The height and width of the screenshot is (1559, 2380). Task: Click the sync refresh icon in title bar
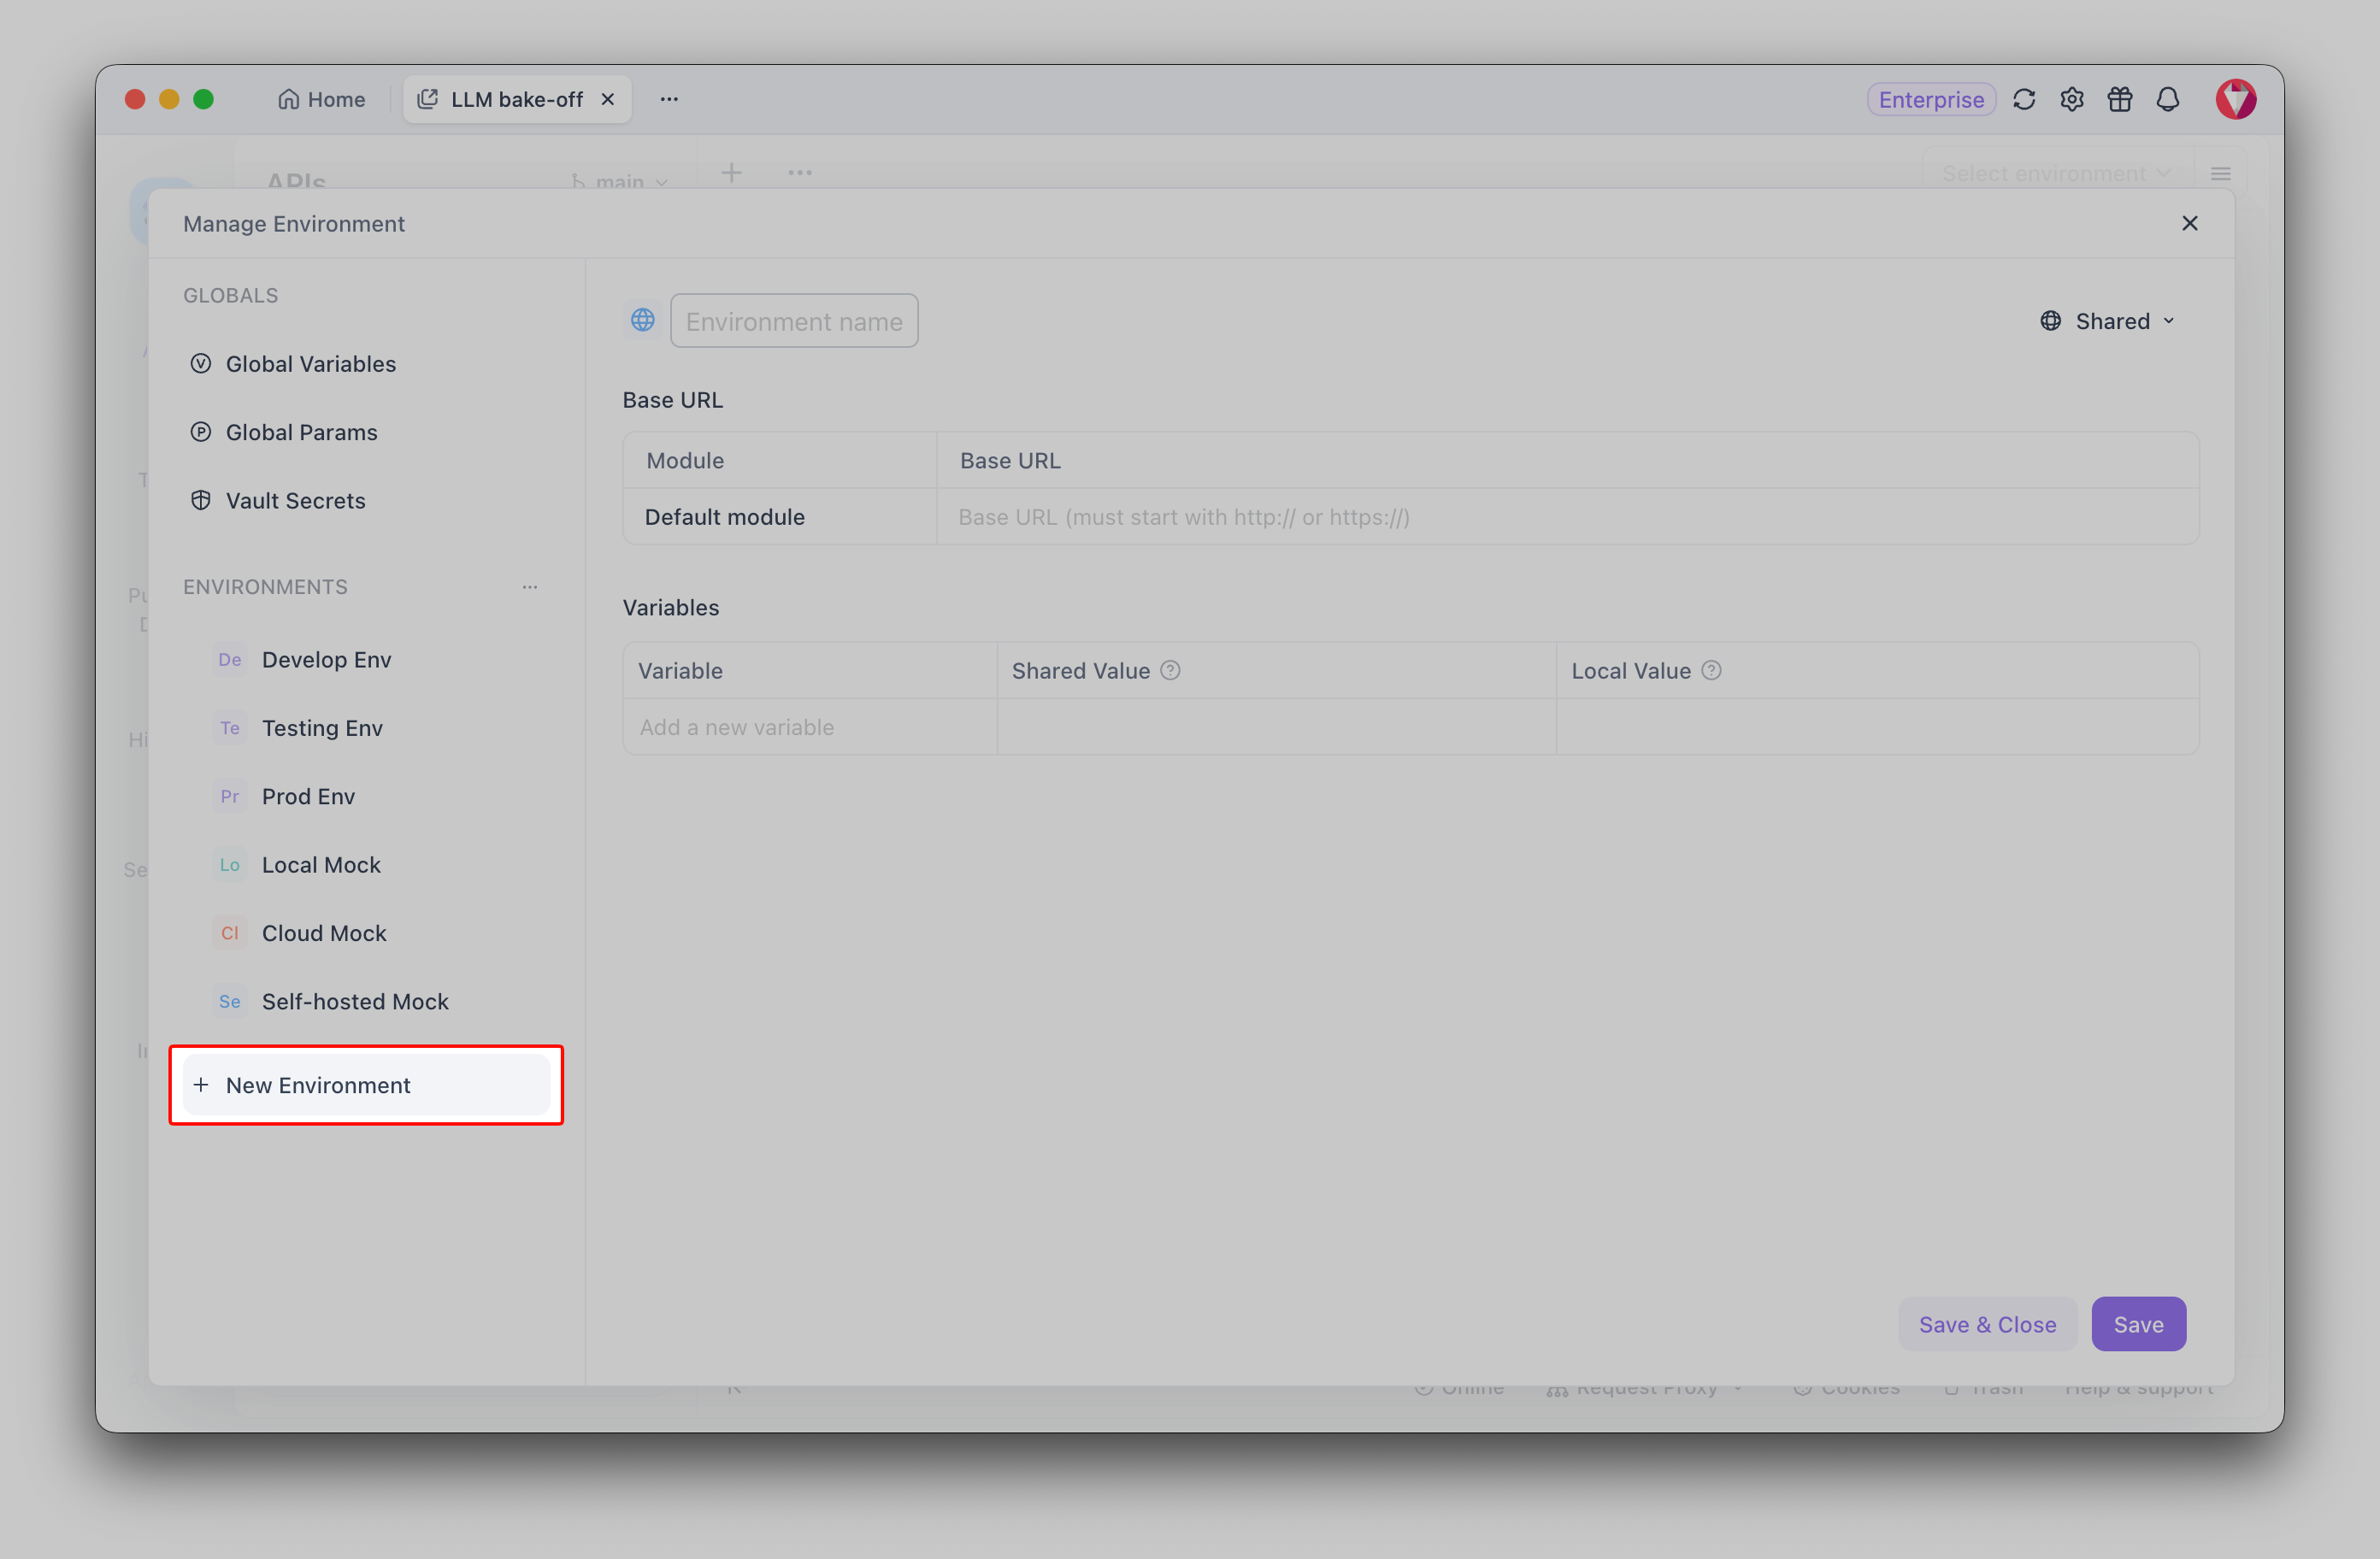click(2023, 99)
